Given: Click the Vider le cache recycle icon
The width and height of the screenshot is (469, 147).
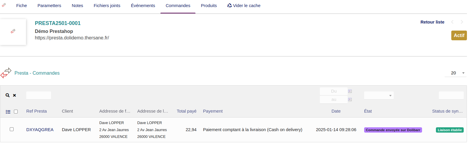Looking at the screenshot, I should [229, 5].
